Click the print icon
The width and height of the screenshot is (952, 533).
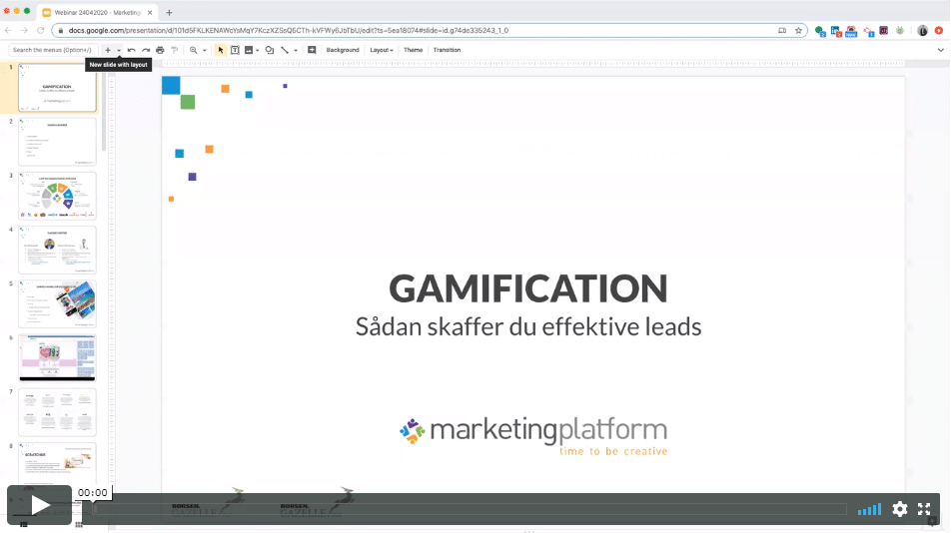point(160,50)
